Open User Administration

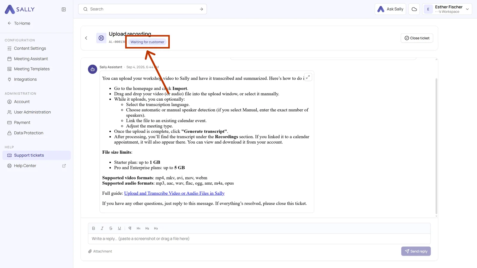coord(36,112)
